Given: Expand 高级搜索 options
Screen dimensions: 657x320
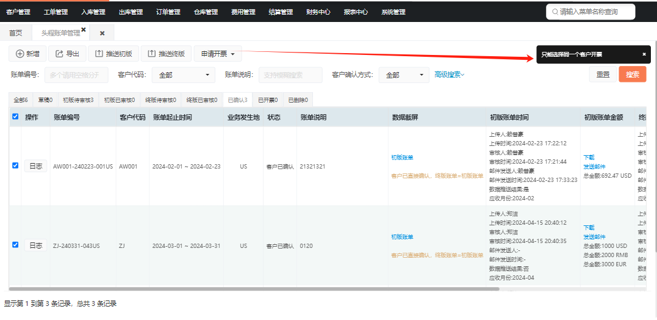Looking at the screenshot, I should click(x=450, y=75).
